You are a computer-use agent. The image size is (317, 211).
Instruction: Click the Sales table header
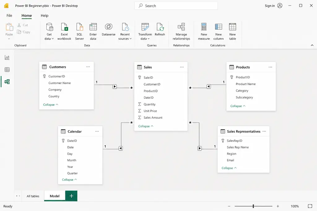pos(161,67)
